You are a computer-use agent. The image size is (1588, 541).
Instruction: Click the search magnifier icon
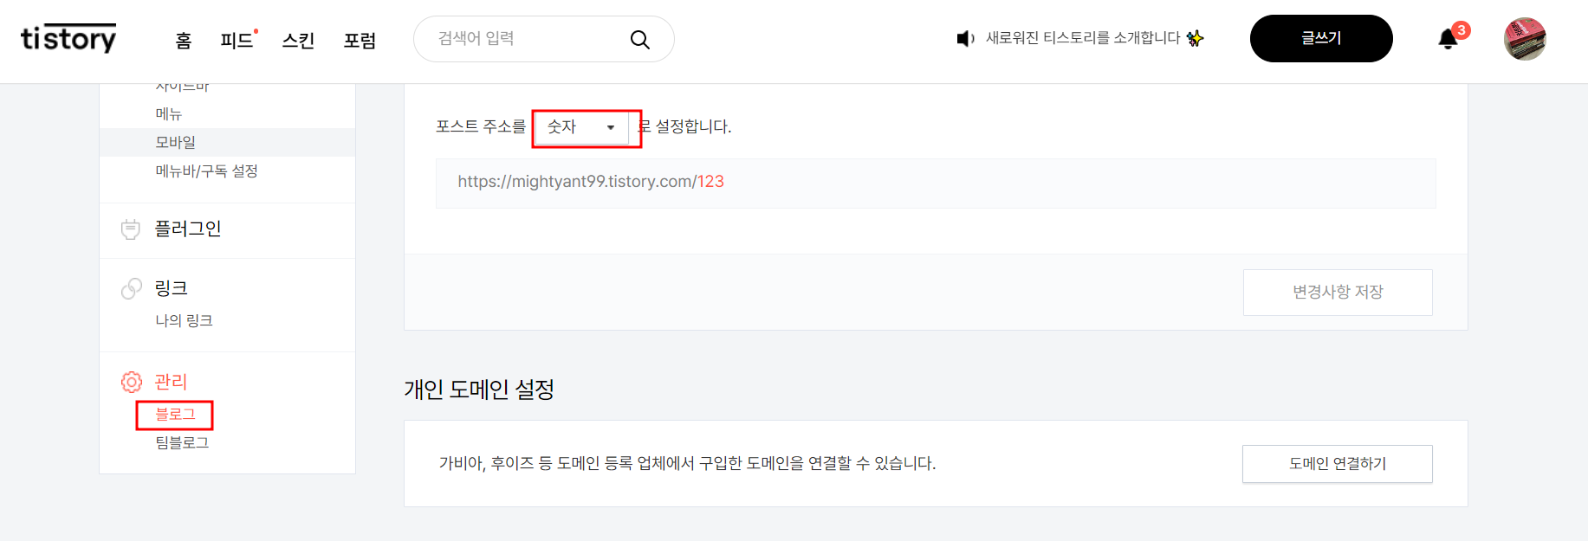(639, 39)
